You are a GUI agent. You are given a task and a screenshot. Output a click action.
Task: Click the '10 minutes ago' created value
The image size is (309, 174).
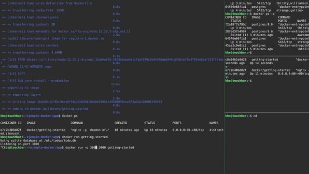[126, 130]
